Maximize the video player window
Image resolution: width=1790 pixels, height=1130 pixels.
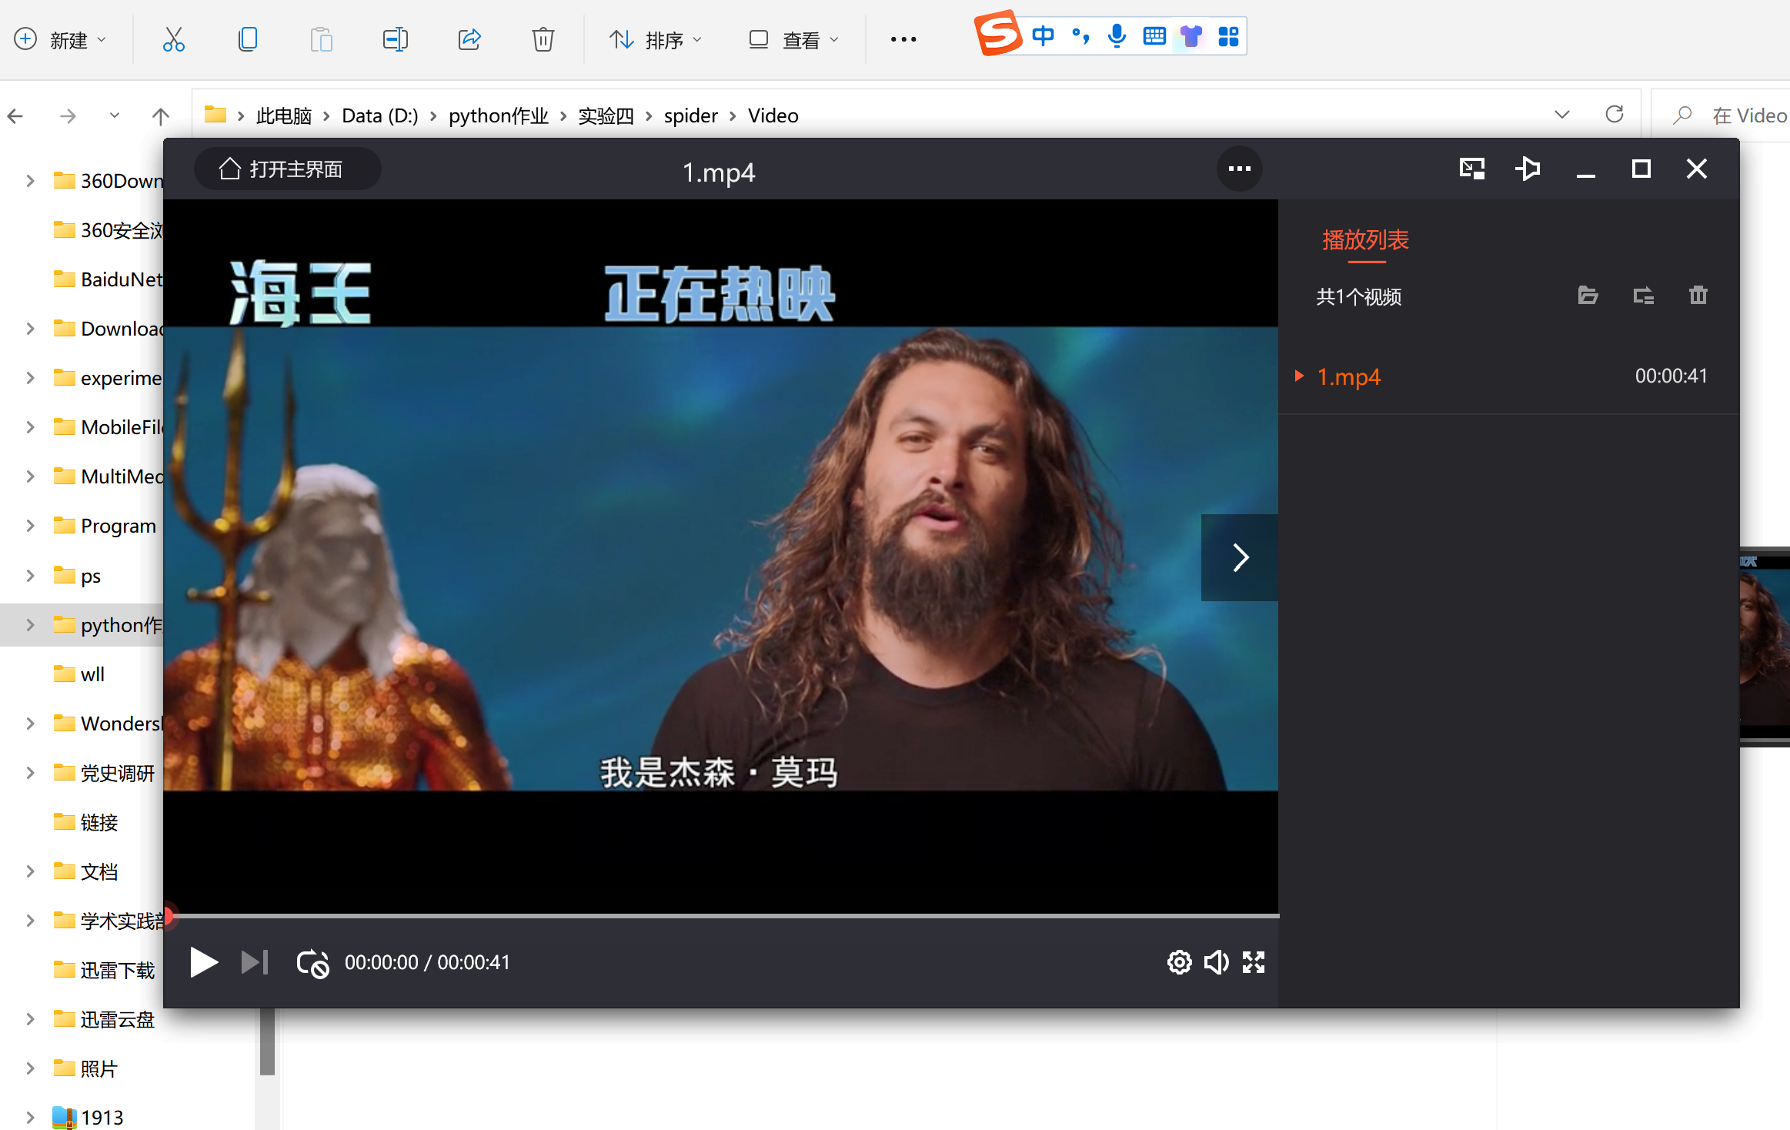1641,169
